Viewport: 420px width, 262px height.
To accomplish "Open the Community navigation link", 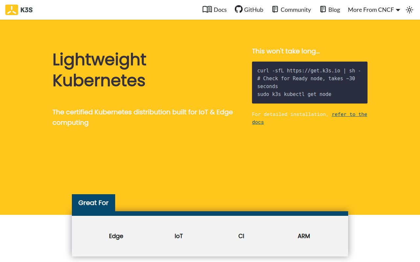I will pos(291,9).
